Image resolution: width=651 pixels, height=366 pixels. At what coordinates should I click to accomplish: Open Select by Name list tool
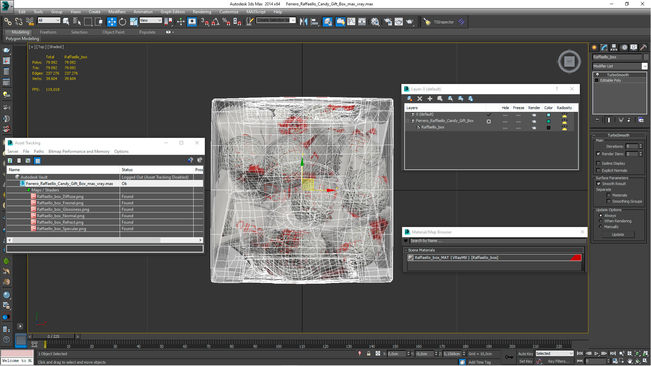click(x=77, y=22)
